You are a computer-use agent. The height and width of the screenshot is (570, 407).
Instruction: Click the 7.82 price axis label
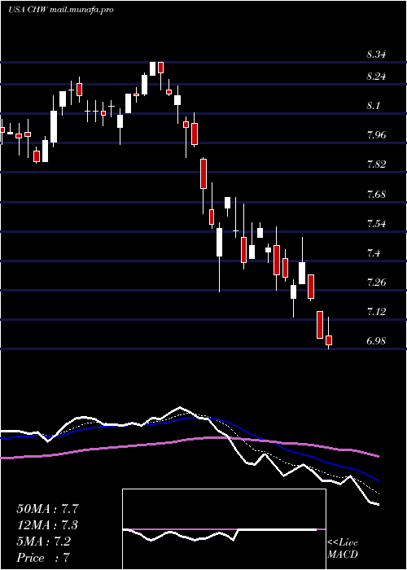pos(376,164)
